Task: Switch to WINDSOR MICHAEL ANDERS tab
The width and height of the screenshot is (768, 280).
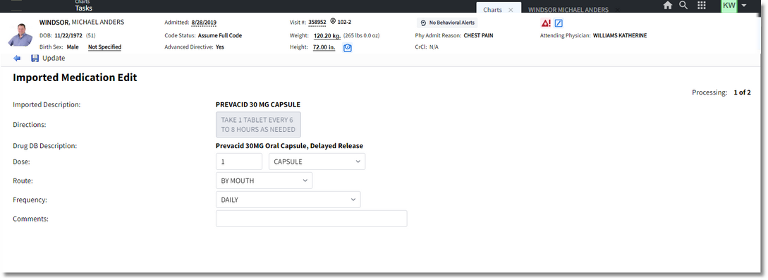Action: tap(568, 10)
